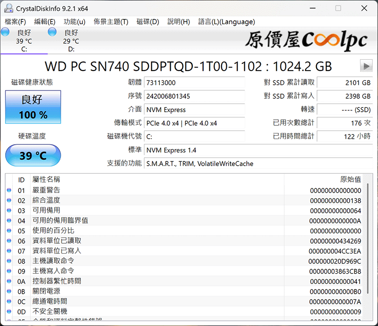This screenshot has height=326, width=378.
Task: Open the 編輯(E) menu
Action: tap(44, 22)
